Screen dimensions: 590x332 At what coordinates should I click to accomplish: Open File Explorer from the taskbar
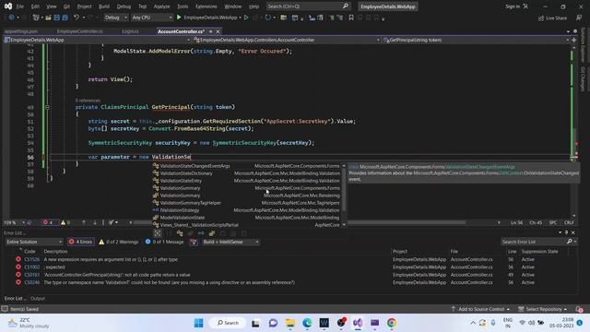click(x=290, y=323)
